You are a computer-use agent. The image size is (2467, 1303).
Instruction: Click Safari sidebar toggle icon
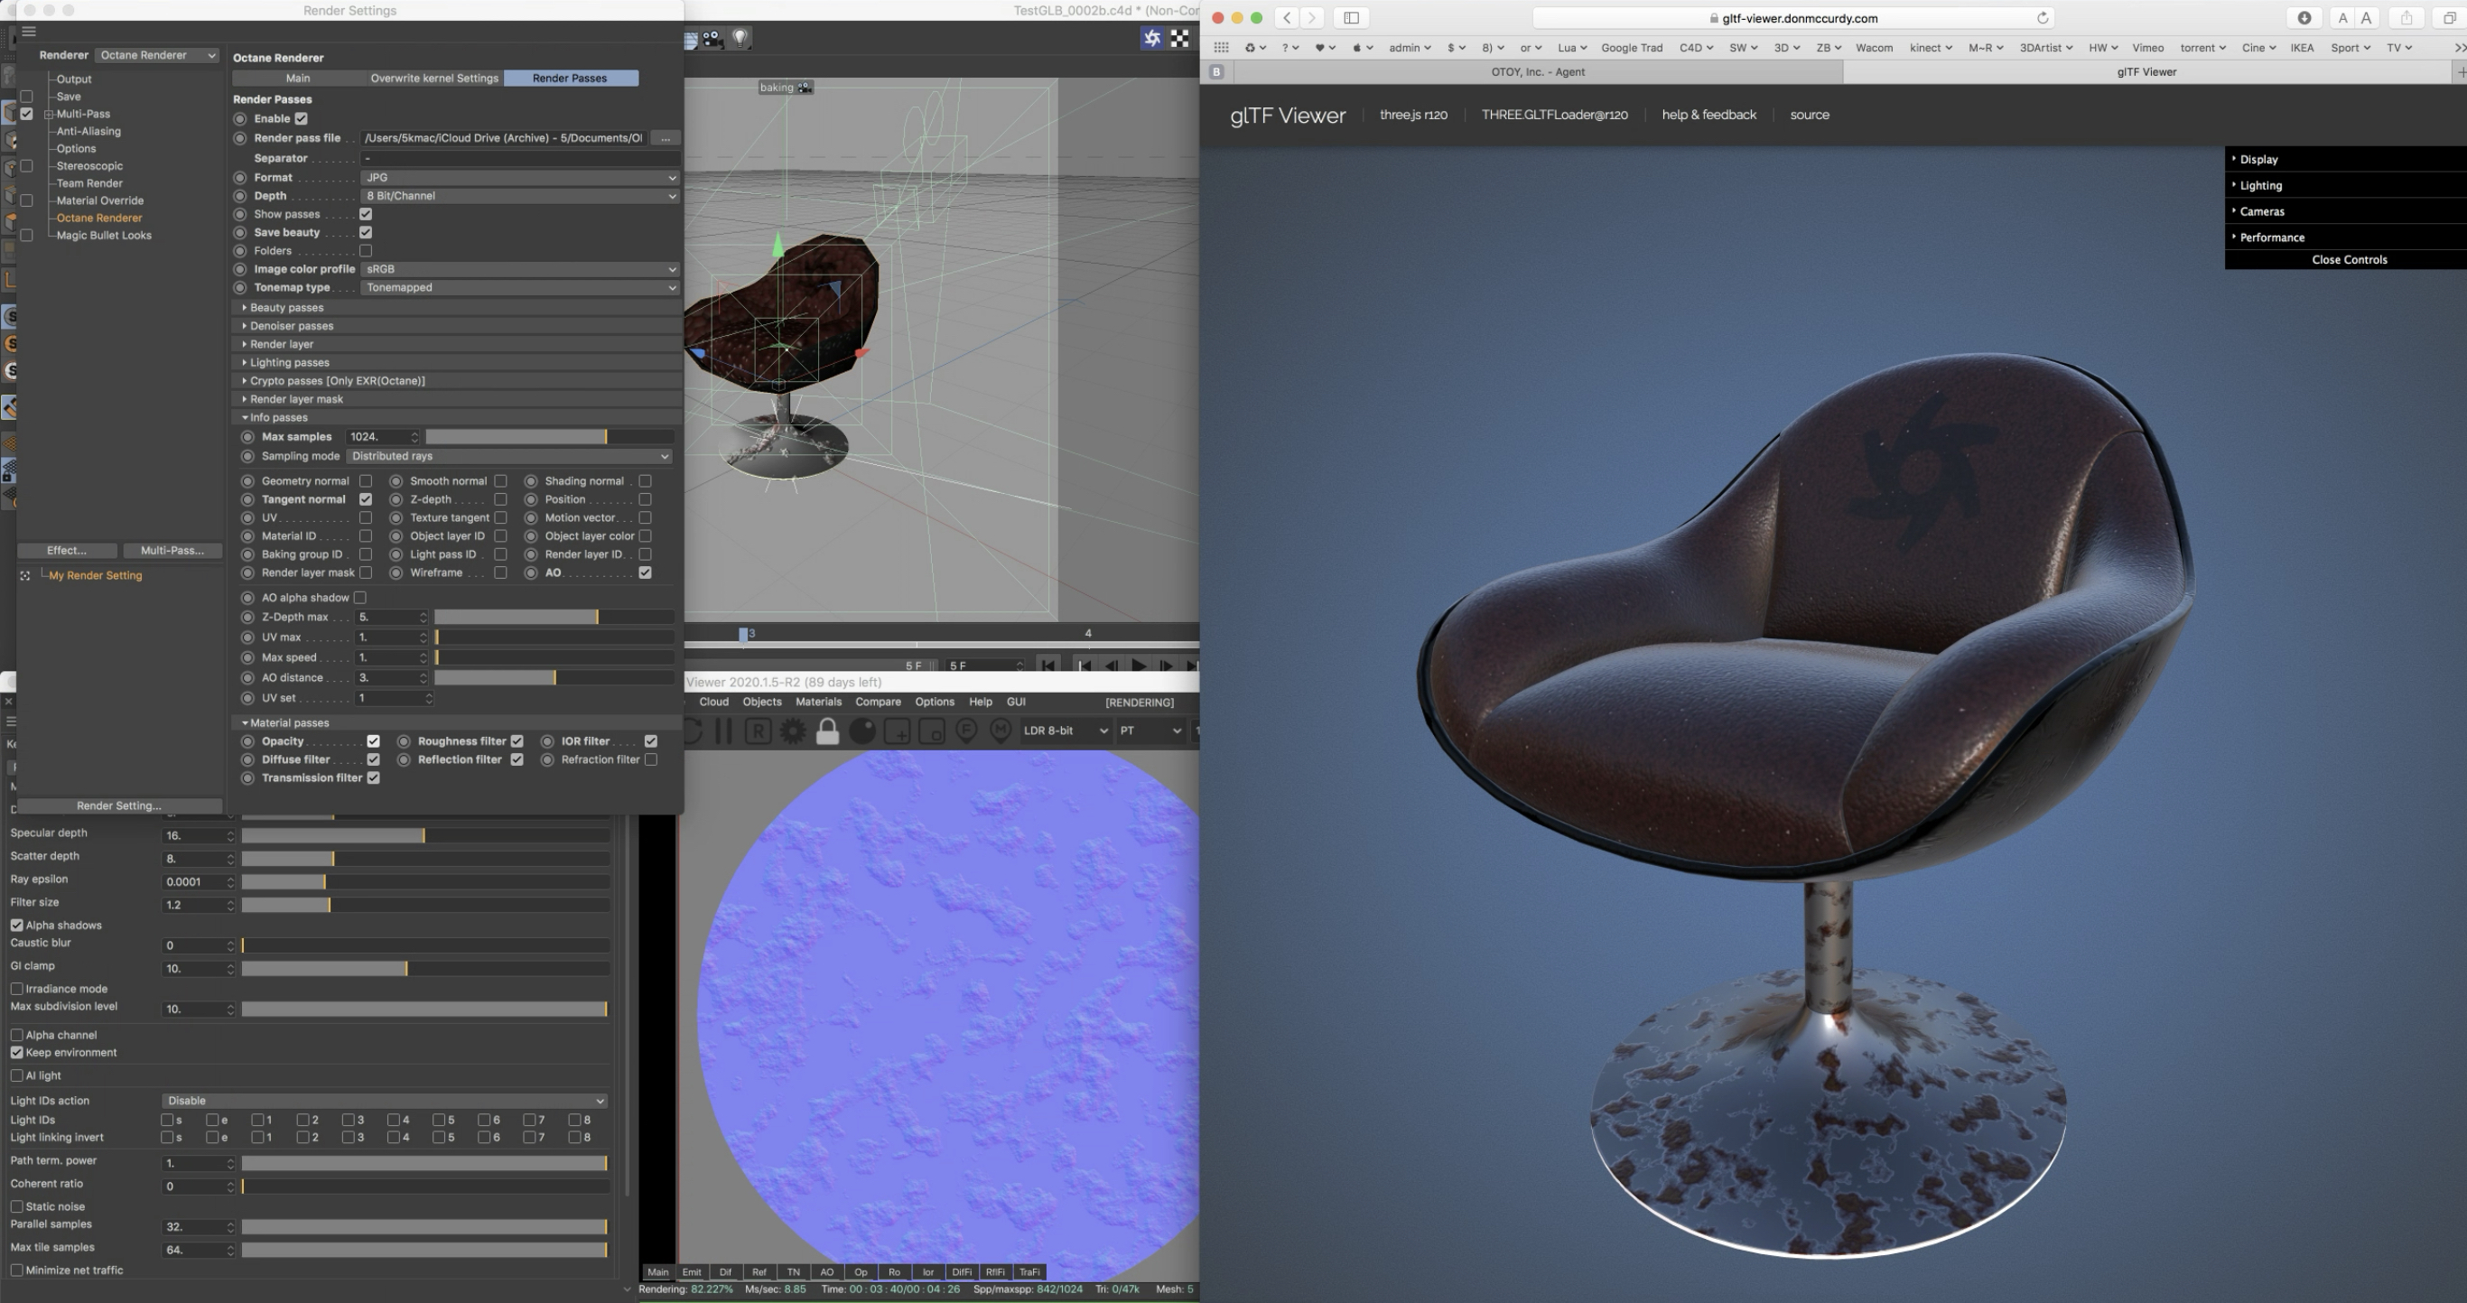click(1350, 18)
